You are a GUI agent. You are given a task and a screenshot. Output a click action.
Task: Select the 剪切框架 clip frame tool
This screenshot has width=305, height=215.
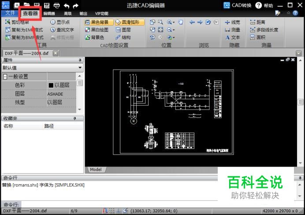(x=17, y=22)
